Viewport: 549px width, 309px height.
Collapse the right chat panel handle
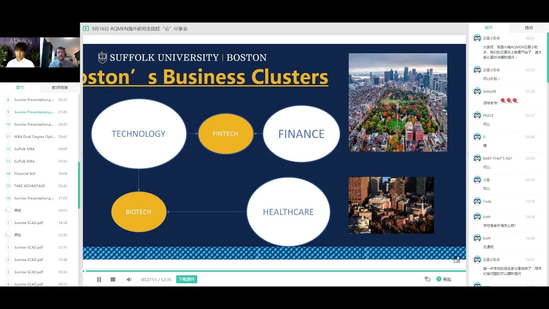(468, 154)
